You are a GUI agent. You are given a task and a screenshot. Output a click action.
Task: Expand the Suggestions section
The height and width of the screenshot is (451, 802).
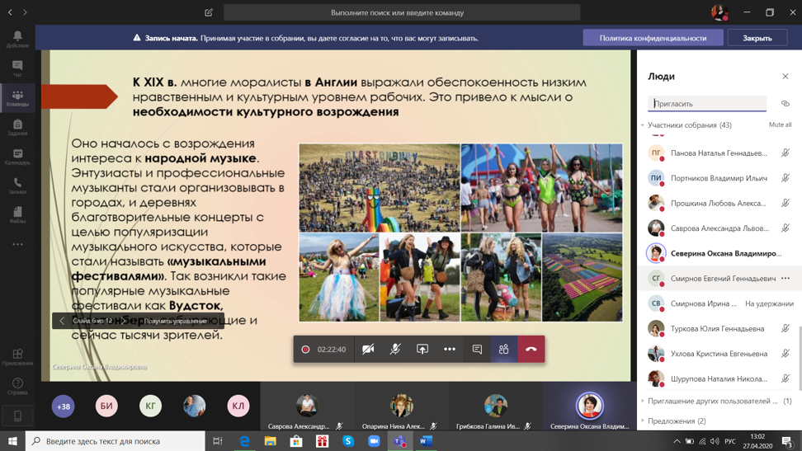pos(643,421)
